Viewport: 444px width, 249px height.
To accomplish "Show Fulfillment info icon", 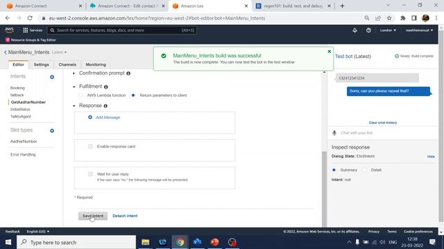I will pos(106,86).
